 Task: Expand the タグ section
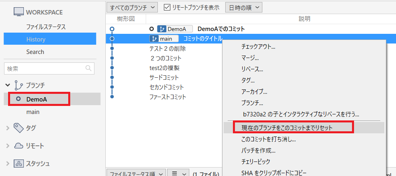point(8,128)
